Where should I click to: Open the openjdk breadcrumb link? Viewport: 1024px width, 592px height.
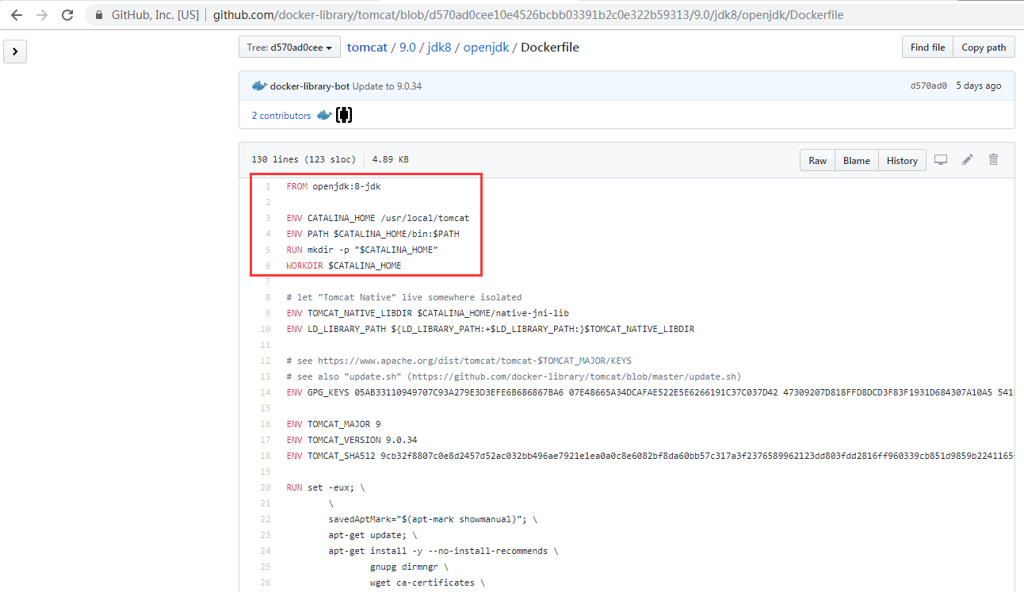pyautogui.click(x=487, y=48)
